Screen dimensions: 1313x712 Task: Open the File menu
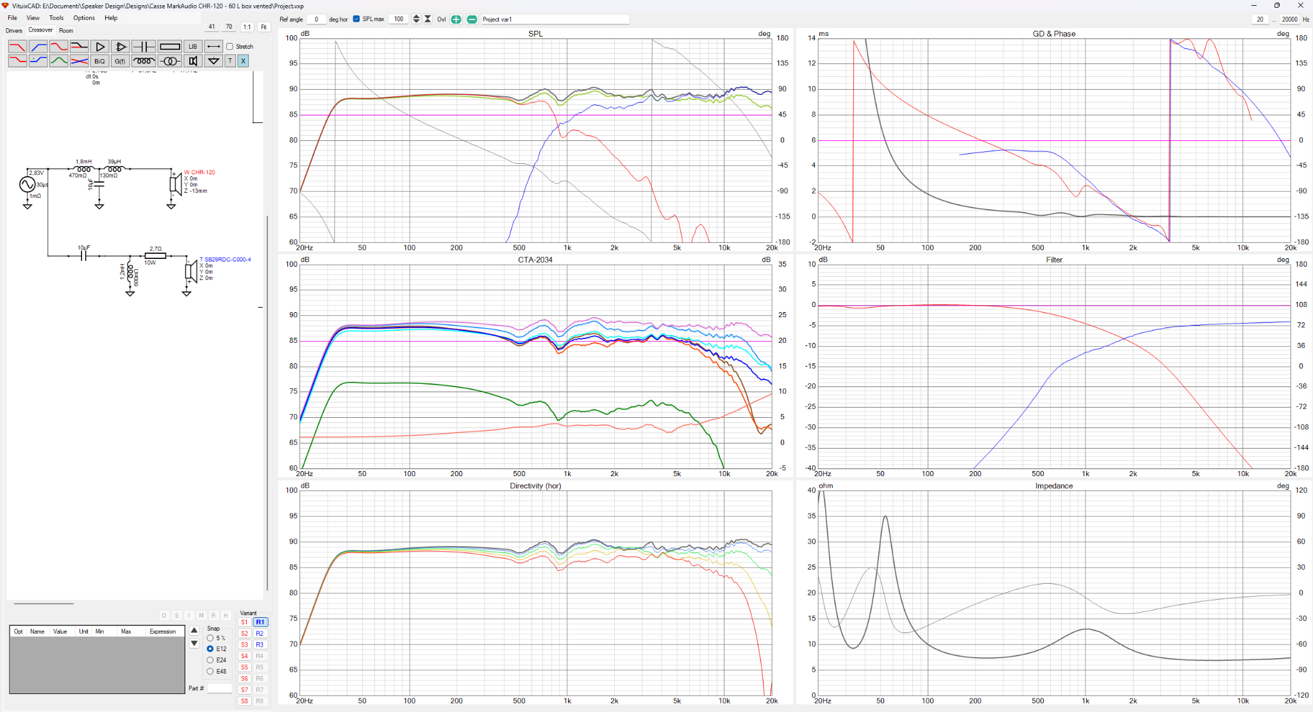coord(12,18)
